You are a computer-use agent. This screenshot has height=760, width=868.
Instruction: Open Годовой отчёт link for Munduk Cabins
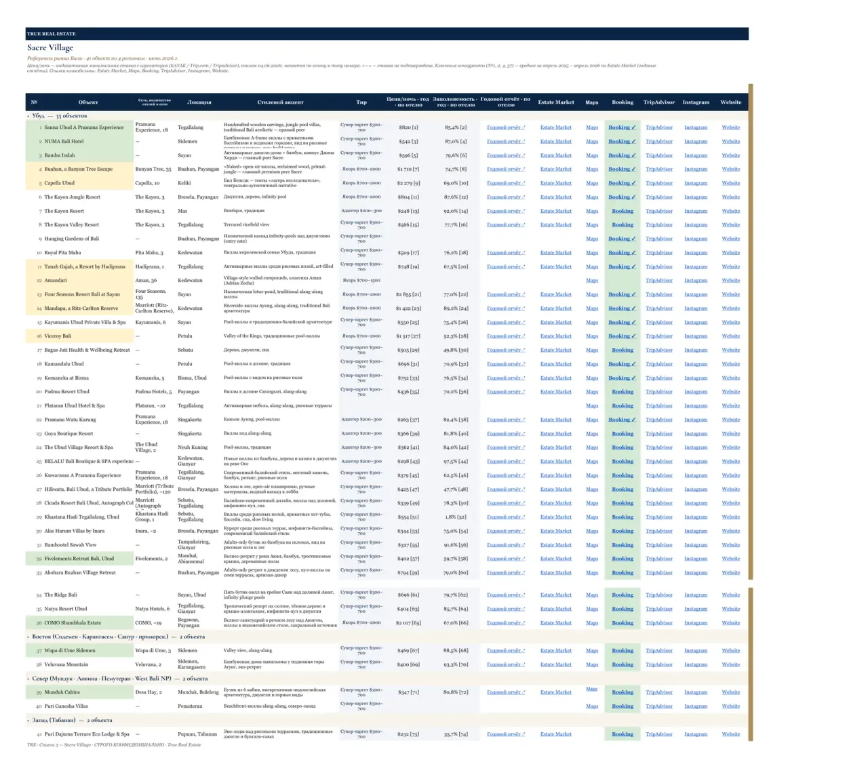point(506,692)
